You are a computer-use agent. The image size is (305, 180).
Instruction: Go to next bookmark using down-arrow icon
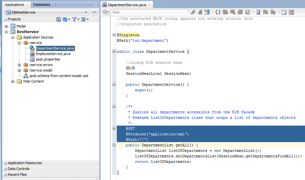pos(266,12)
